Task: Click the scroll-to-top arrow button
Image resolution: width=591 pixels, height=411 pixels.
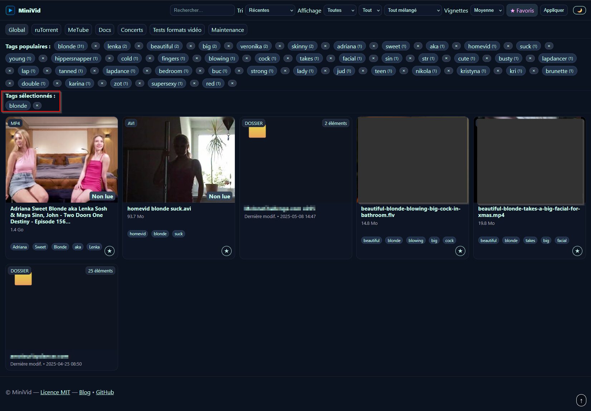Action: [x=581, y=400]
